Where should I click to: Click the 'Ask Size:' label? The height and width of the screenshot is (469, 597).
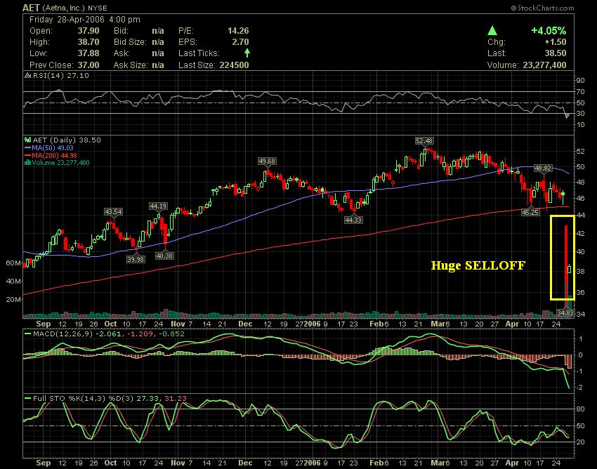[130, 65]
